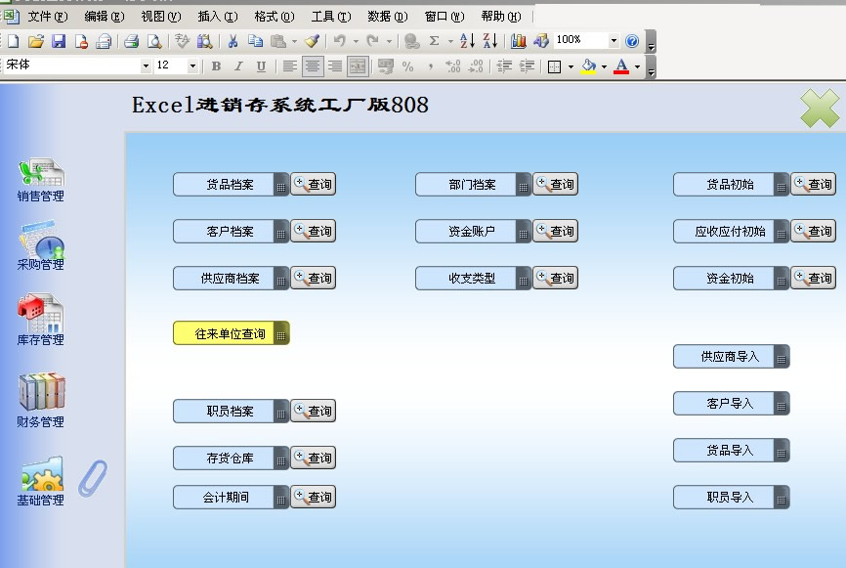Sort the data in ascending order
Image resolution: width=846 pixels, height=568 pixels.
click(467, 41)
